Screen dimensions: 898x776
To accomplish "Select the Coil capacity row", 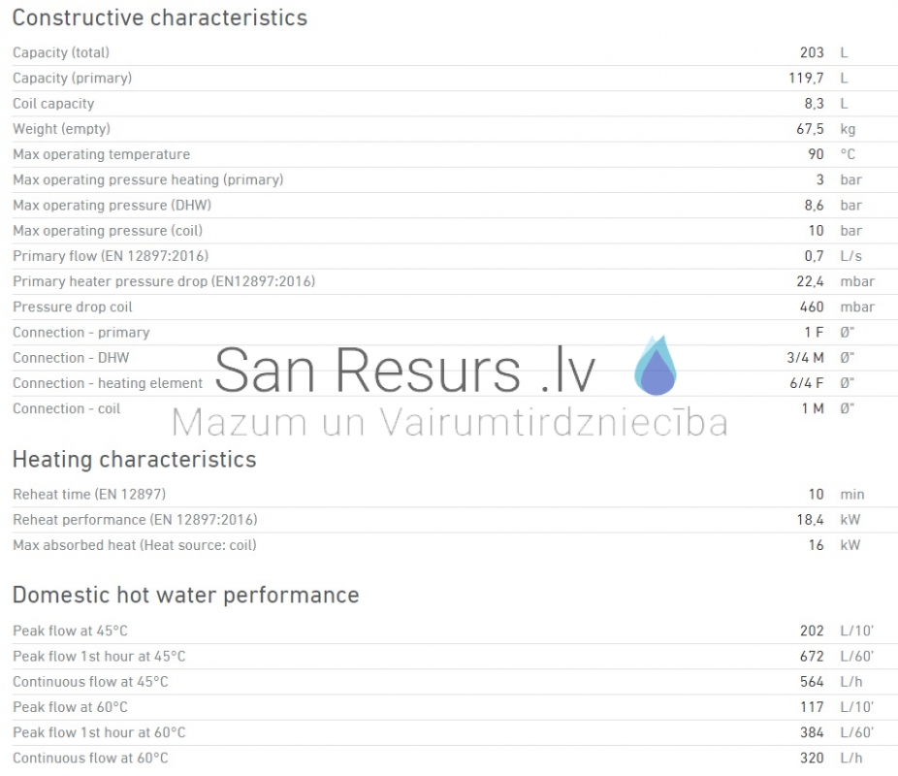I will point(449,104).
